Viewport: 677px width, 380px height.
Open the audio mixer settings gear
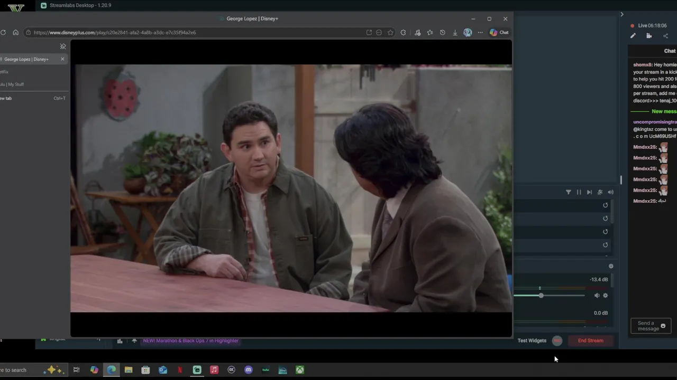(x=611, y=266)
